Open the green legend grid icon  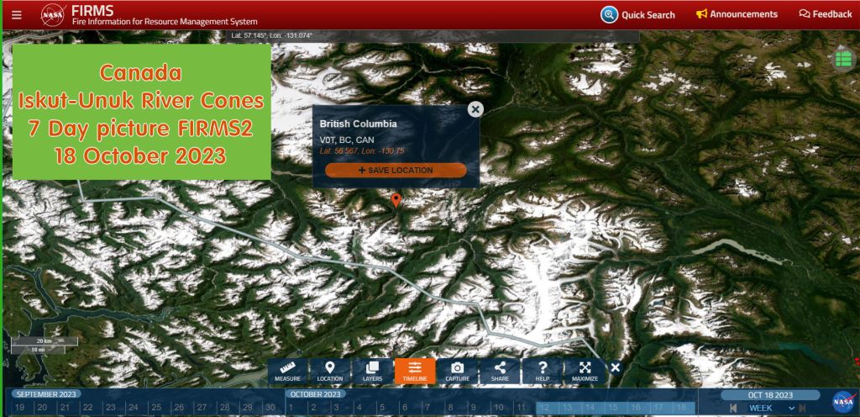(x=844, y=59)
